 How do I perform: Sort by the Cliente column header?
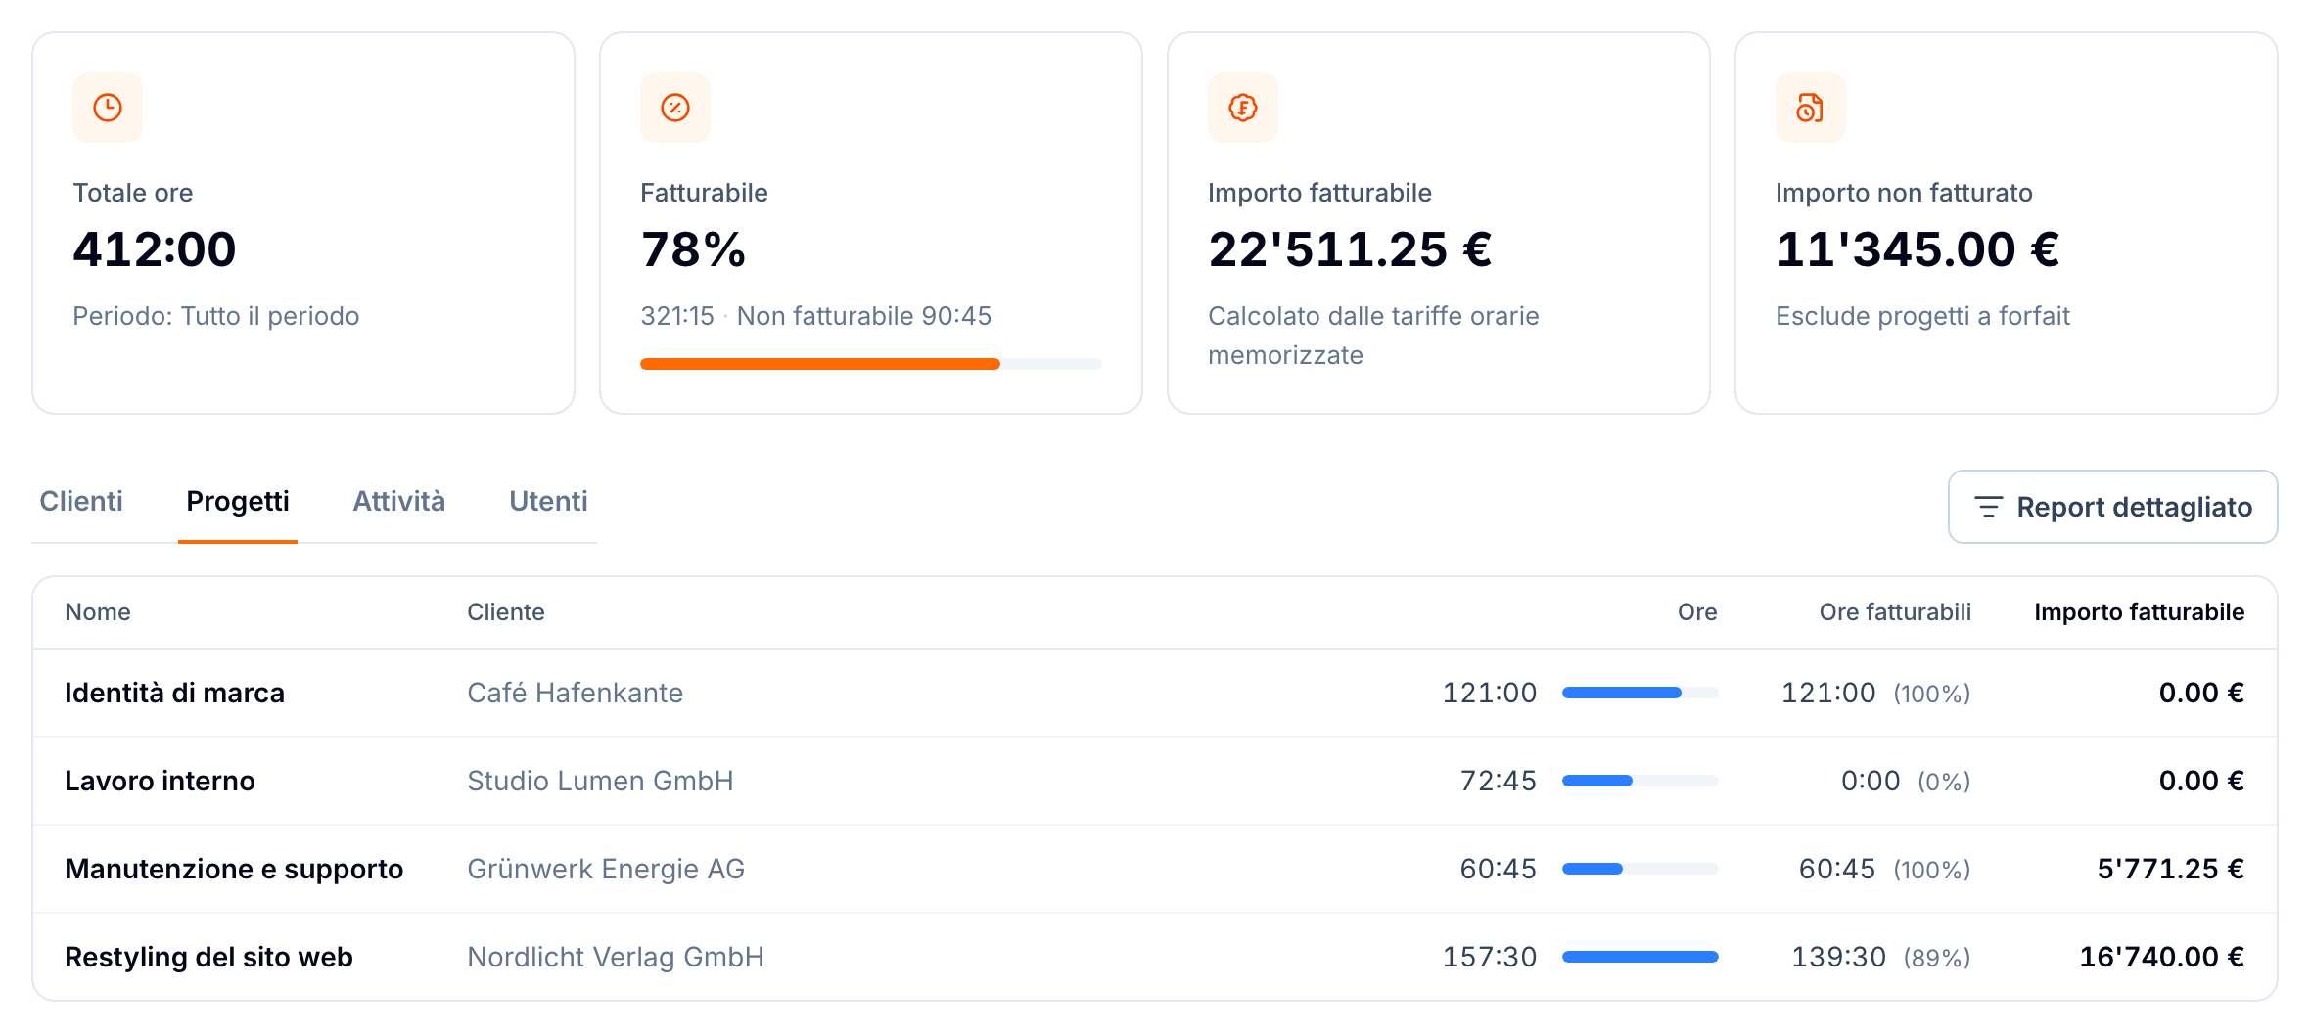pyautogui.click(x=506, y=612)
